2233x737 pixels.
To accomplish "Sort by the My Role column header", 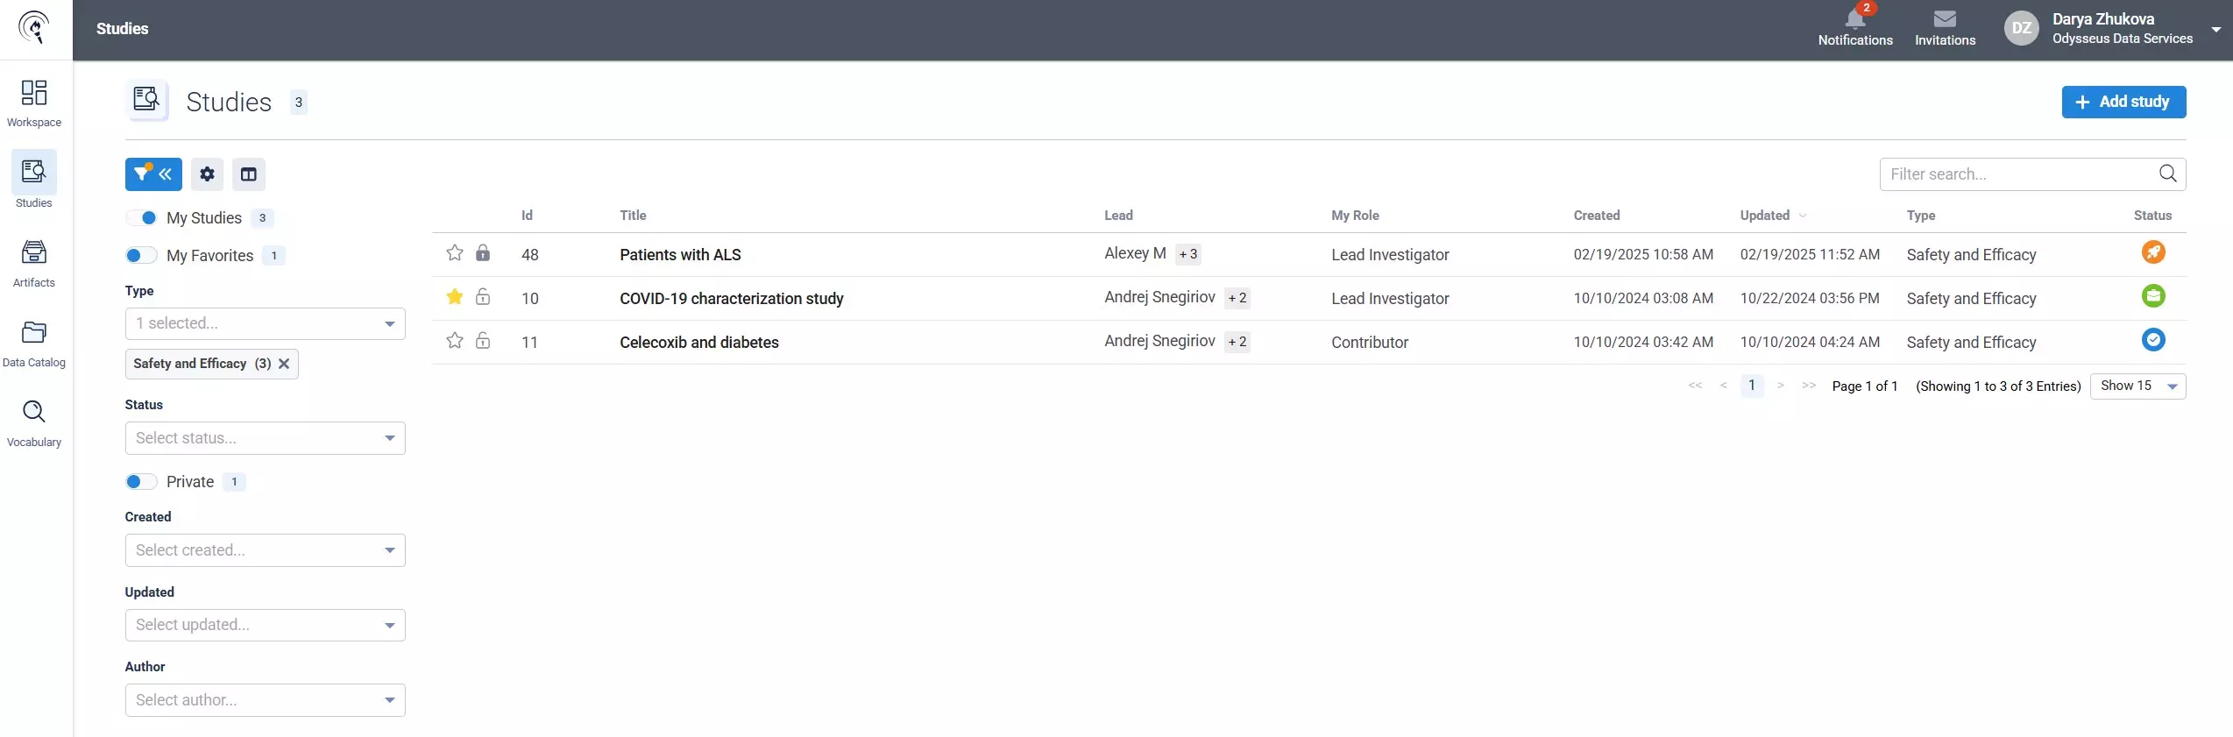I will click(x=1355, y=216).
